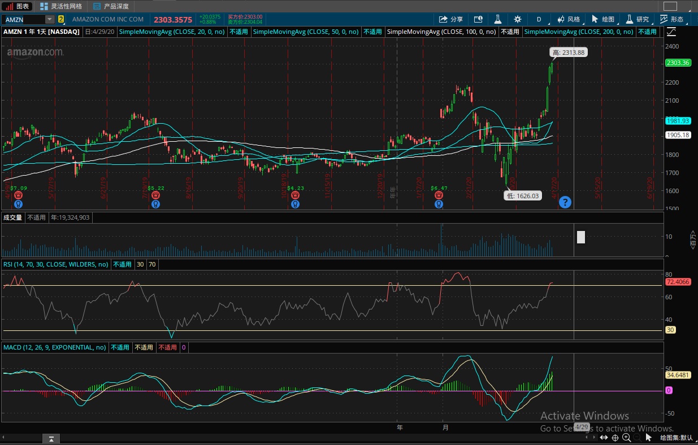
Task: Click the 高: 2313.88 high price bubble
Action: click(x=568, y=53)
